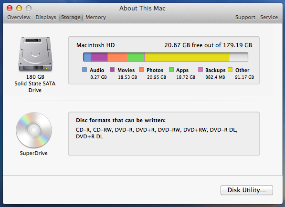Minimize the About This Mac window
The image size is (285, 207).
[19, 8]
